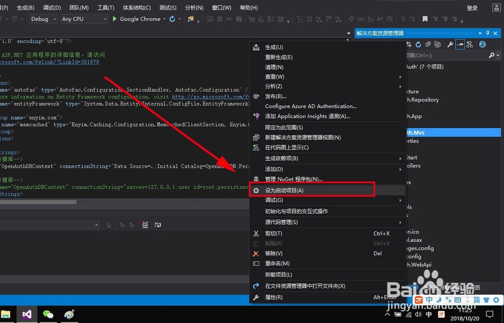Open the 工具(T) menu in the menu bar
Image resolution: width=504 pixels, height=323 pixels.
tap(106, 8)
